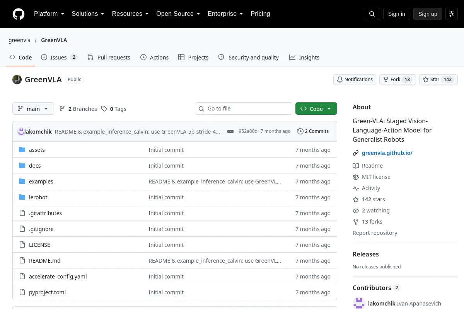This screenshot has width=464, height=309.
Task: Expand the commit message ellipsis button
Action: 230,131
